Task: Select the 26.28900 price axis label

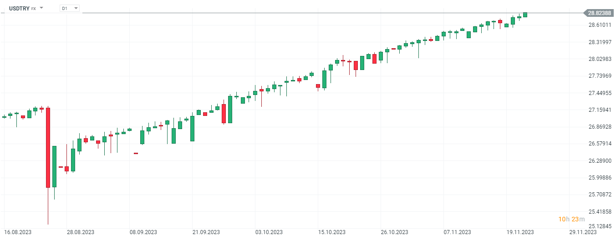Action: click(600, 161)
